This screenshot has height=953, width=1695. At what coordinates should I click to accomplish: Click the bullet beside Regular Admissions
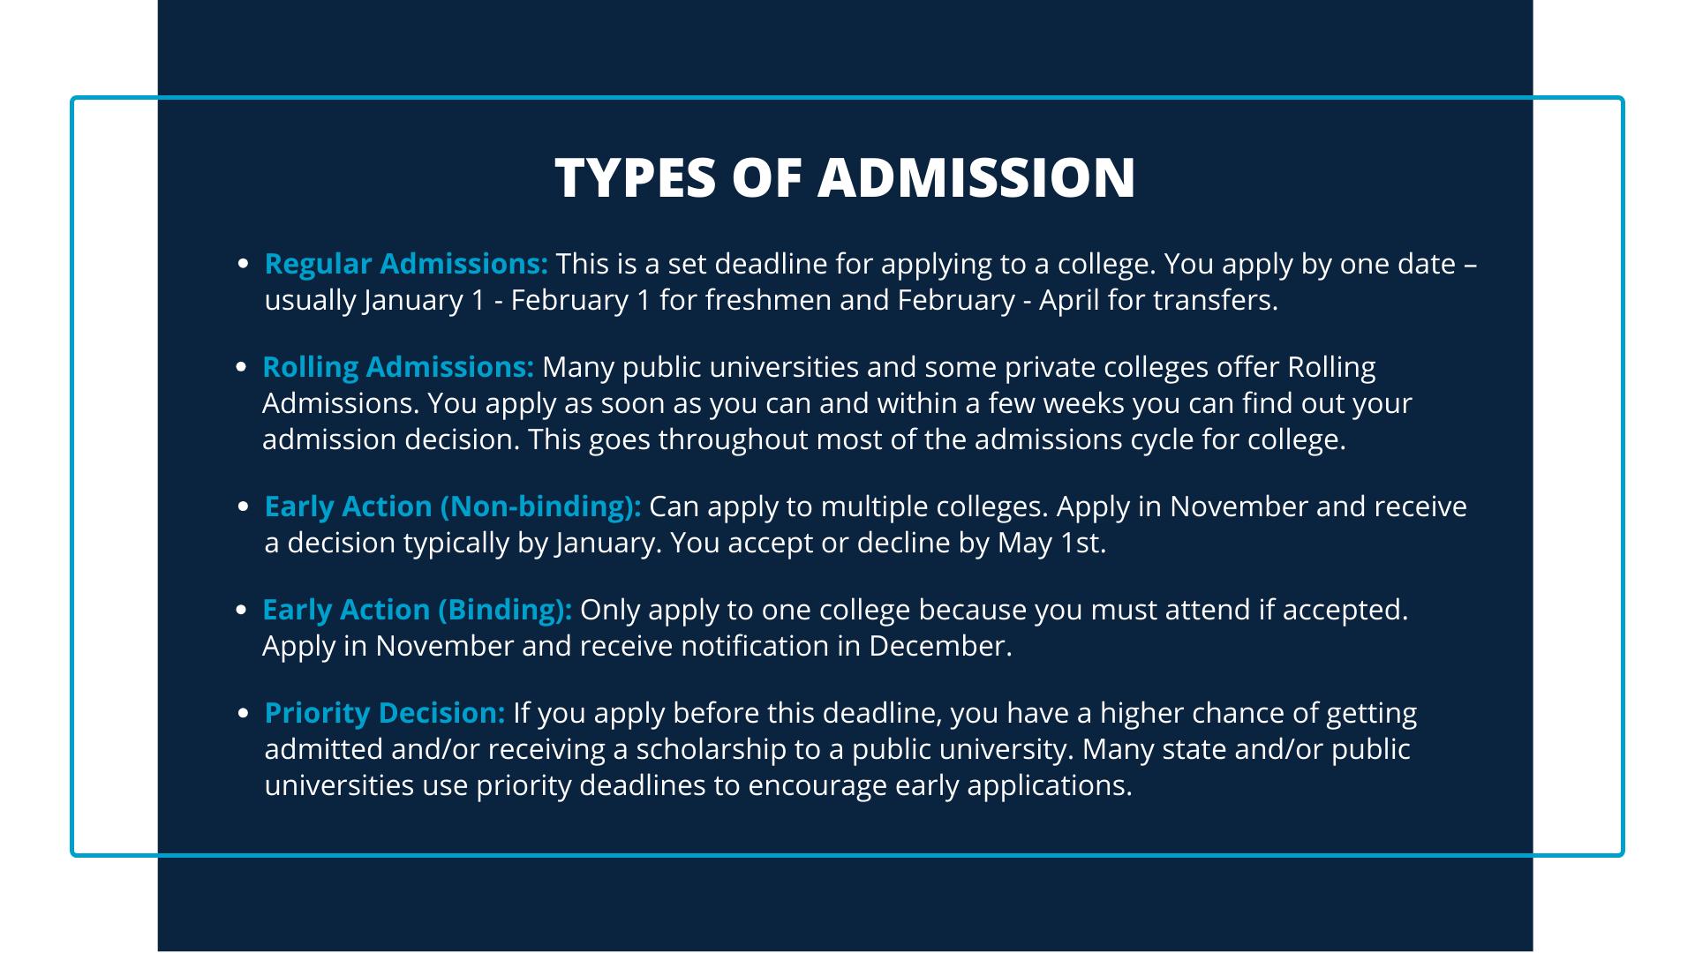(x=245, y=264)
